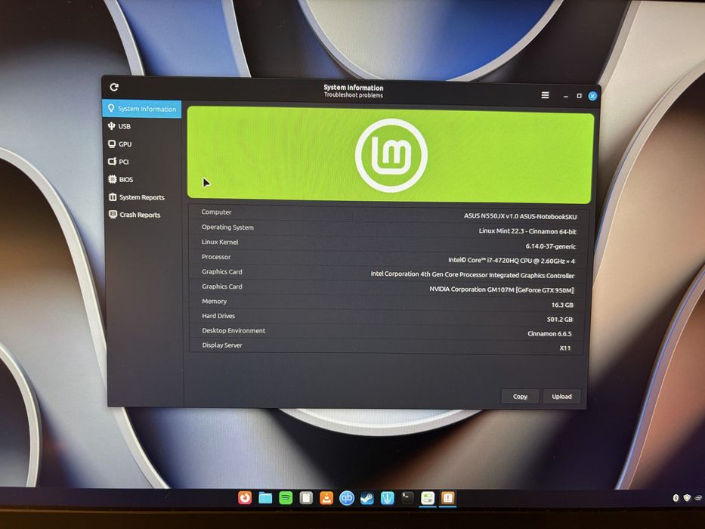The image size is (705, 529).
Task: Open the USB section
Action: [x=142, y=126]
